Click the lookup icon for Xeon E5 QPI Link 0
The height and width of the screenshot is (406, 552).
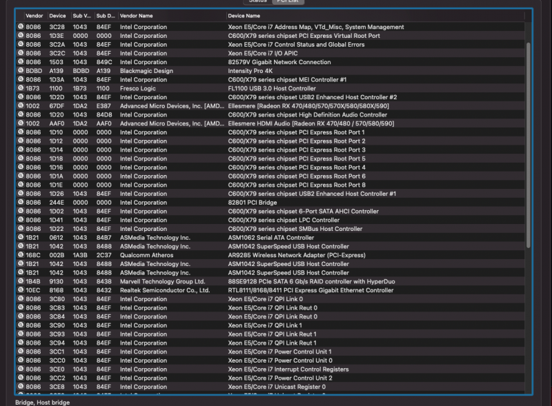21,298
